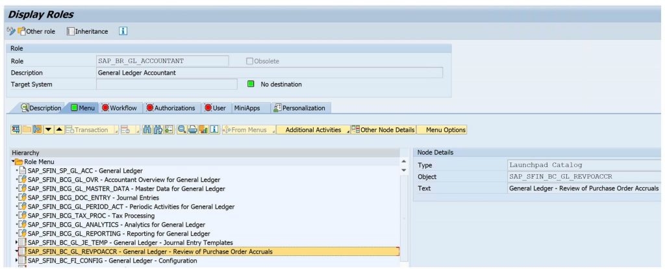Screen dimensions: 665x269
Task: Select the Role Menu folder icon
Action: tap(19, 162)
